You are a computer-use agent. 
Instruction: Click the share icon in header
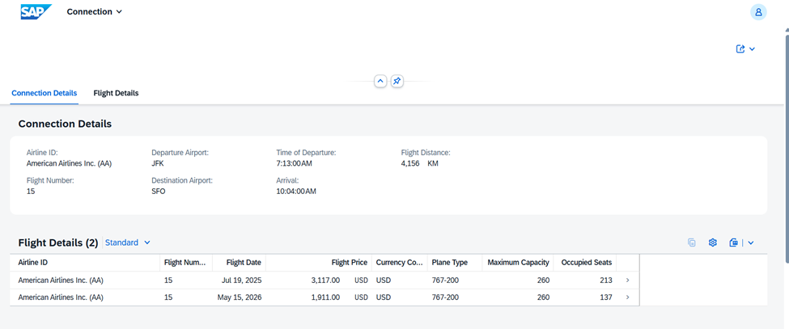740,49
